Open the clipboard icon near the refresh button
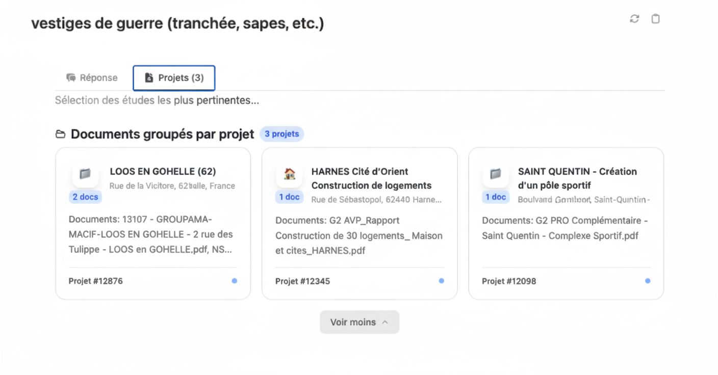Viewport: 718px width, 375px height. (x=655, y=18)
